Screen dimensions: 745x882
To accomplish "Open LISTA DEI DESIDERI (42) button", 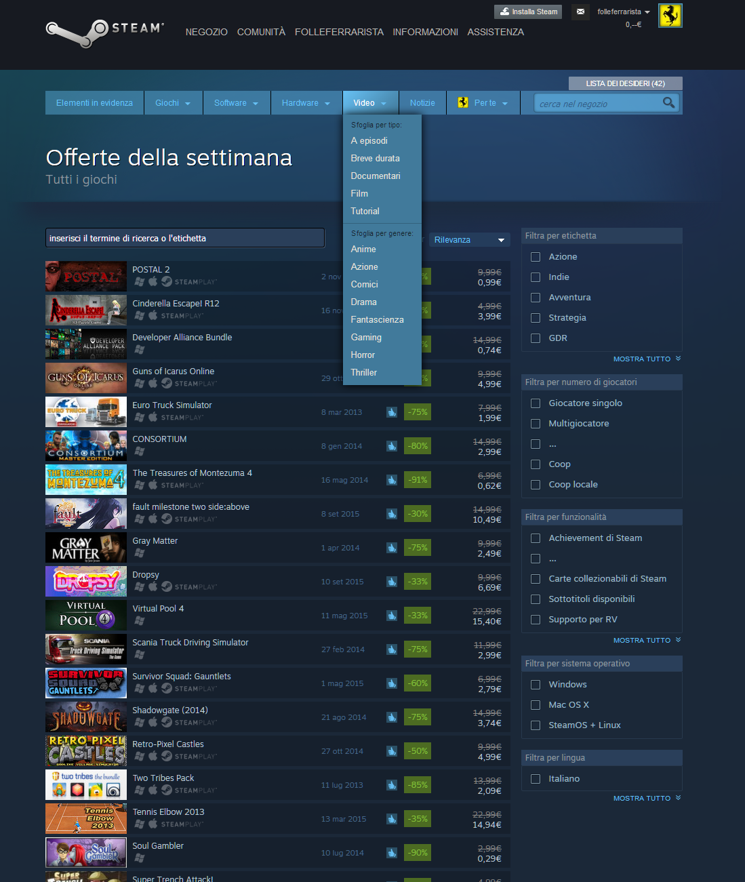I will point(626,83).
